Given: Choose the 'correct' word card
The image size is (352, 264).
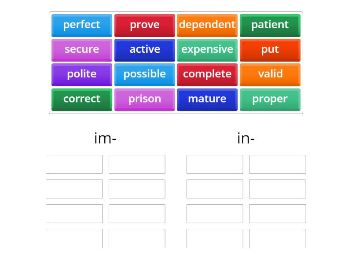Looking at the screenshot, I should [x=81, y=99].
